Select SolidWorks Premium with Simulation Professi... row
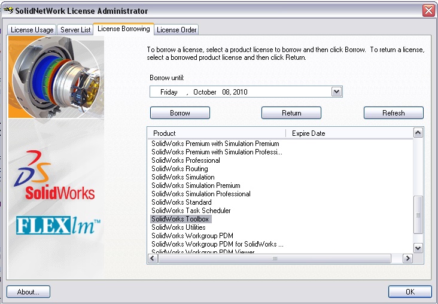438x304 pixels. pos(217,152)
